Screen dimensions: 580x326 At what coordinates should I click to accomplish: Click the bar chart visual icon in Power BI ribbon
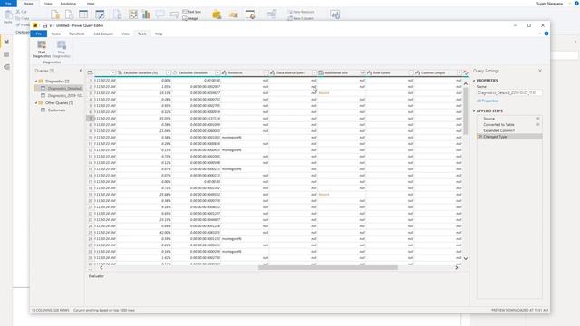point(146,14)
